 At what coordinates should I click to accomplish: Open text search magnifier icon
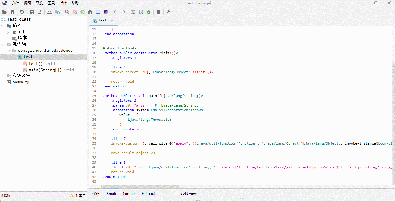[67, 12]
